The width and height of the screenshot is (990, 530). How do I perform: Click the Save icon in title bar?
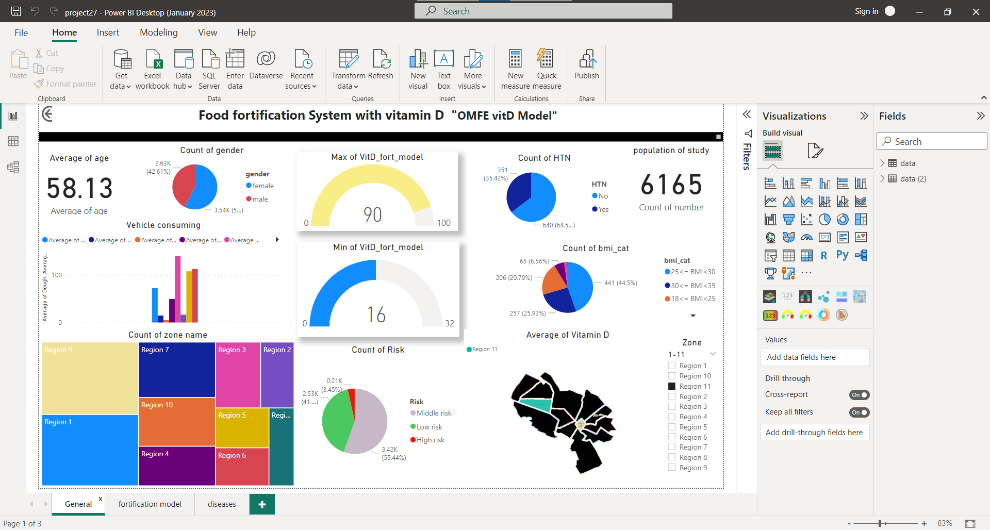point(16,11)
